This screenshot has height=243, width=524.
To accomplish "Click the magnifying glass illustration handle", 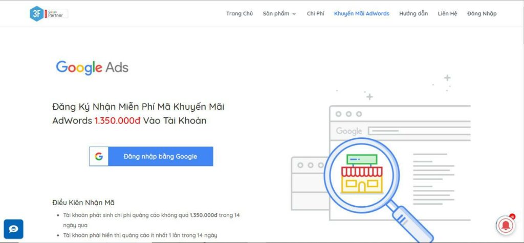I will (411, 224).
